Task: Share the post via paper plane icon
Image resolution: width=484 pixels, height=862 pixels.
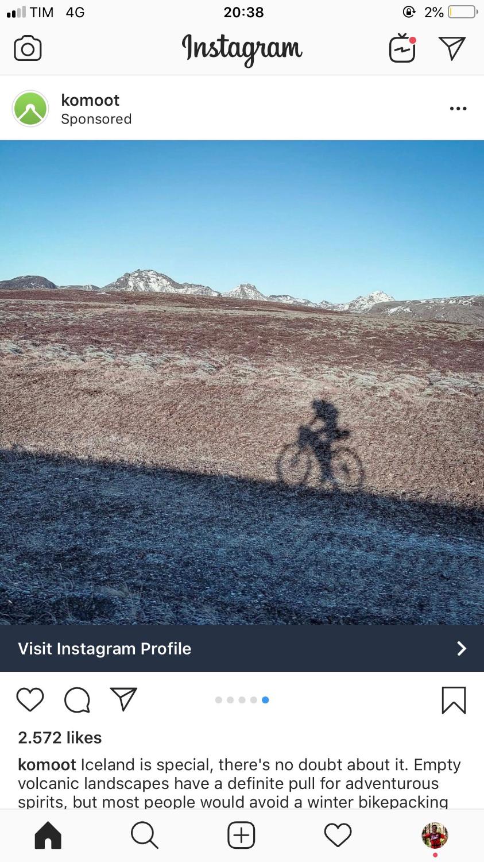Action: [x=123, y=699]
